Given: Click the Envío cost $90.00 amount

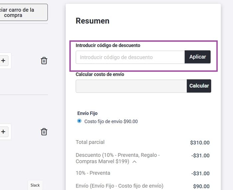Looking at the screenshot, I should 201,186.
